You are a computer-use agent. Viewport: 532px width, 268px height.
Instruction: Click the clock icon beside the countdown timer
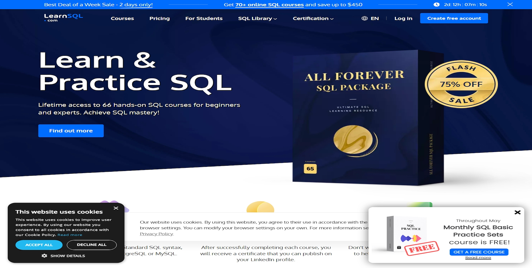436,5
